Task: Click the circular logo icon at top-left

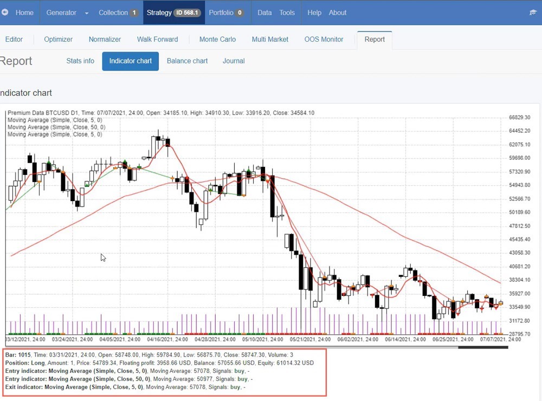Action: point(5,12)
